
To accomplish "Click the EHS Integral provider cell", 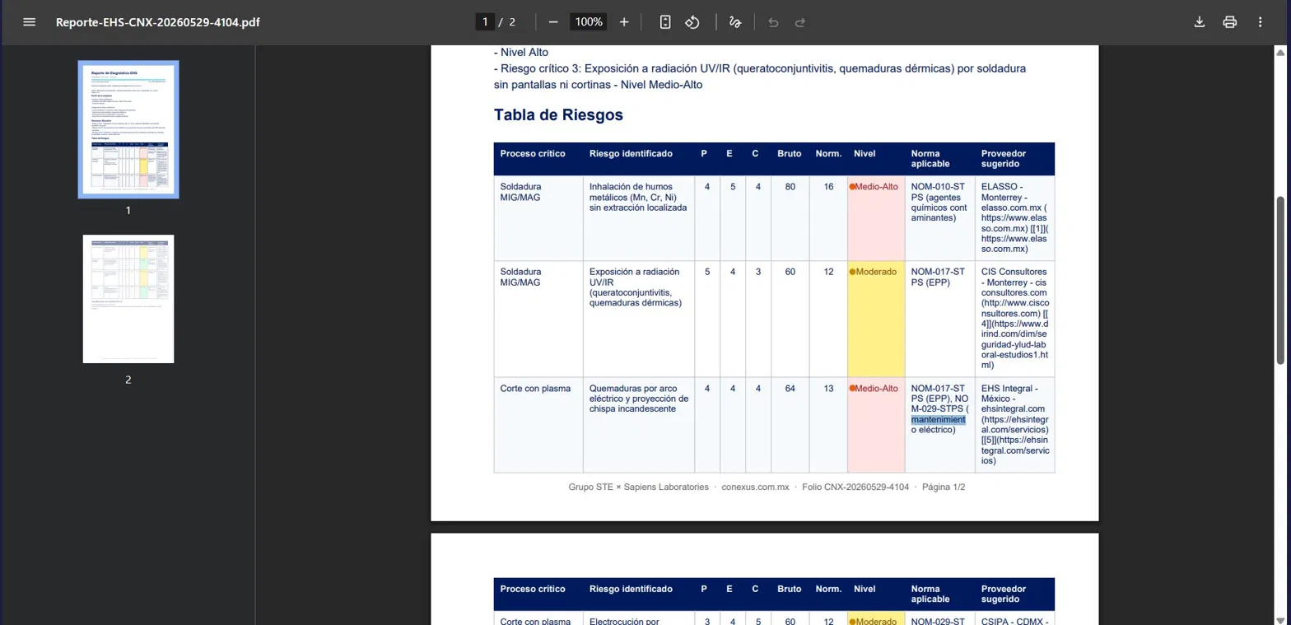I will click(x=1014, y=424).
